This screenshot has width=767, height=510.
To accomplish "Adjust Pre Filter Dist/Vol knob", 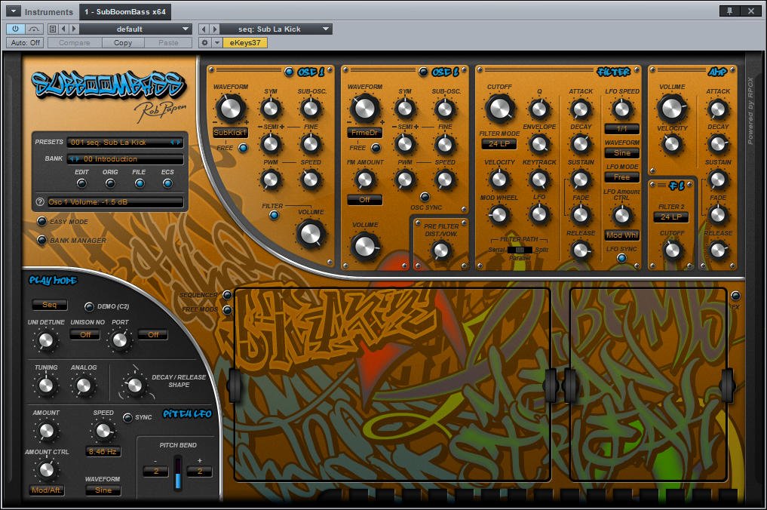I will coord(440,250).
